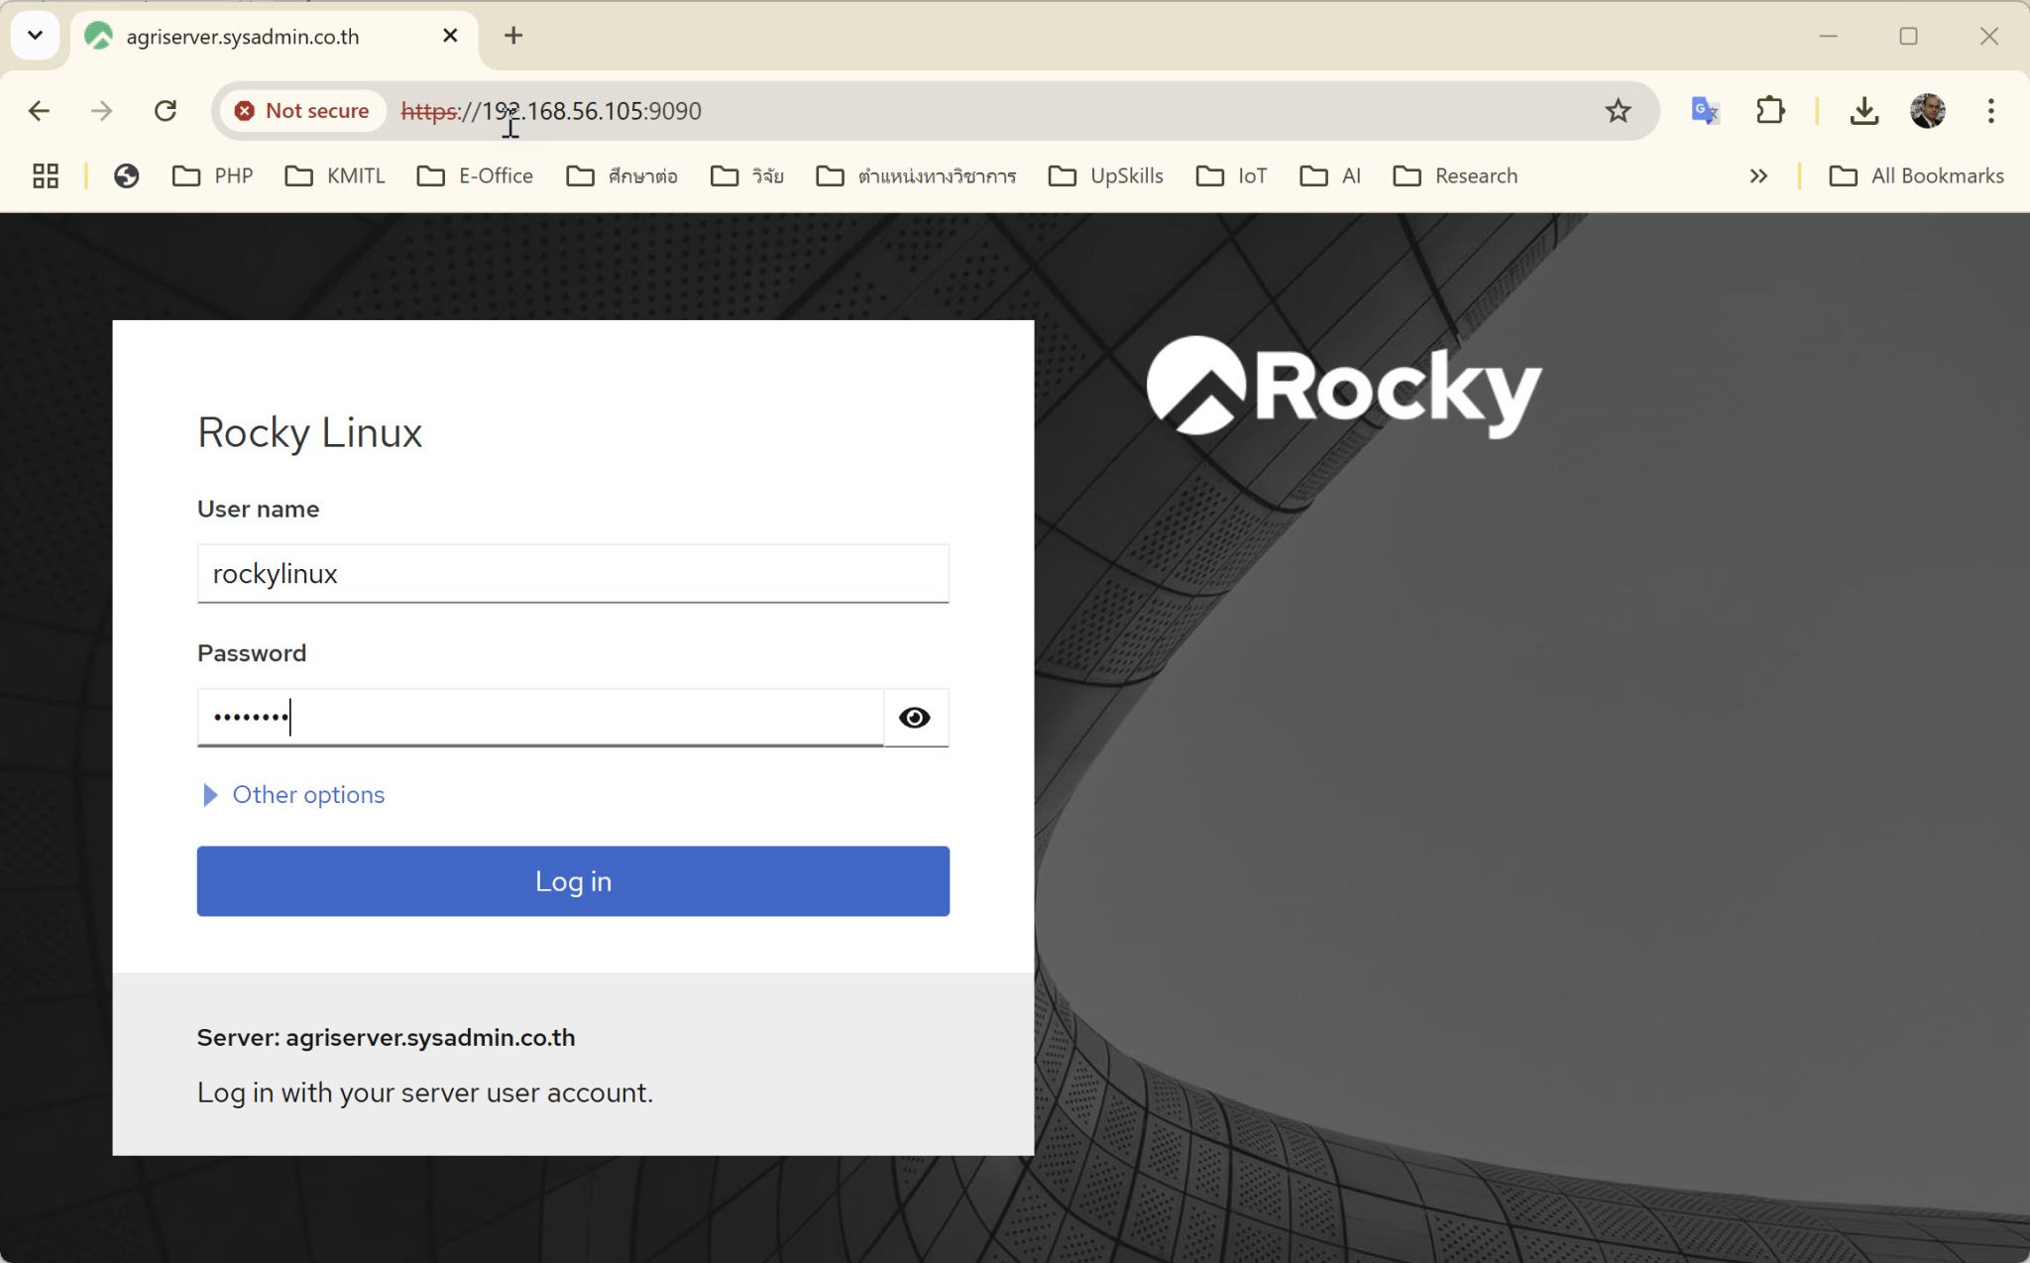Image resolution: width=2030 pixels, height=1263 pixels.
Task: Open the tab search dropdown arrow
Action: (x=35, y=35)
